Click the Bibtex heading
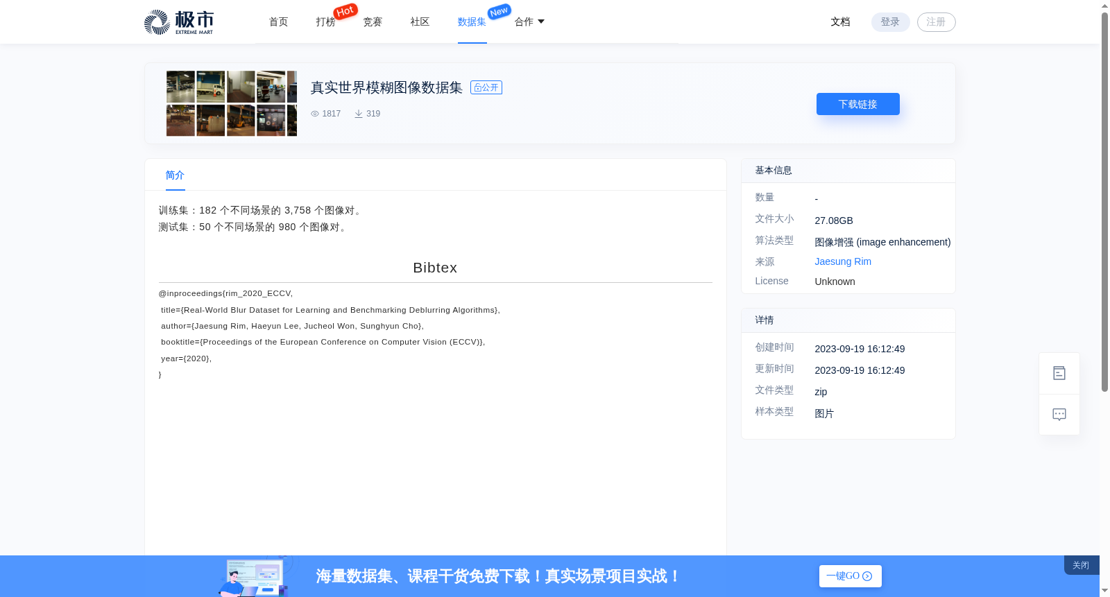 click(435, 268)
